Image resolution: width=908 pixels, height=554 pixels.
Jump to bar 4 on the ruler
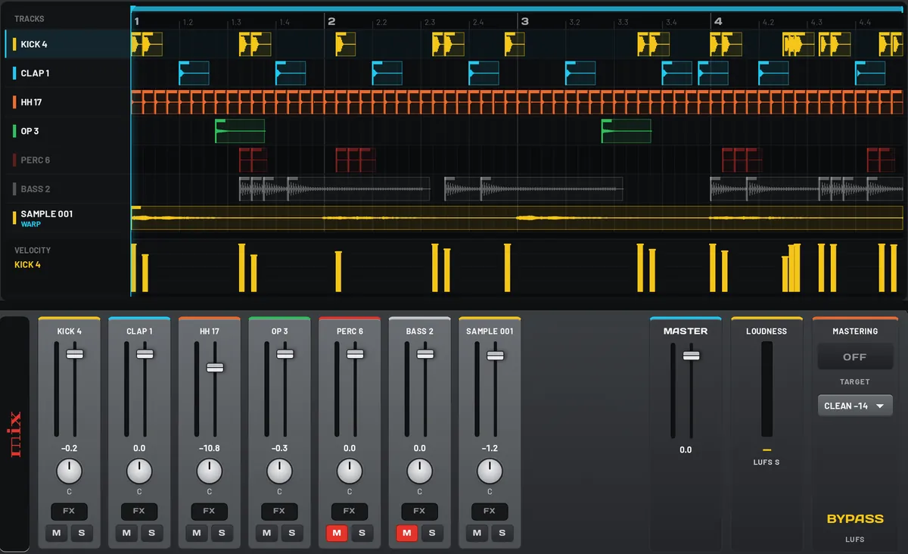tap(718, 21)
